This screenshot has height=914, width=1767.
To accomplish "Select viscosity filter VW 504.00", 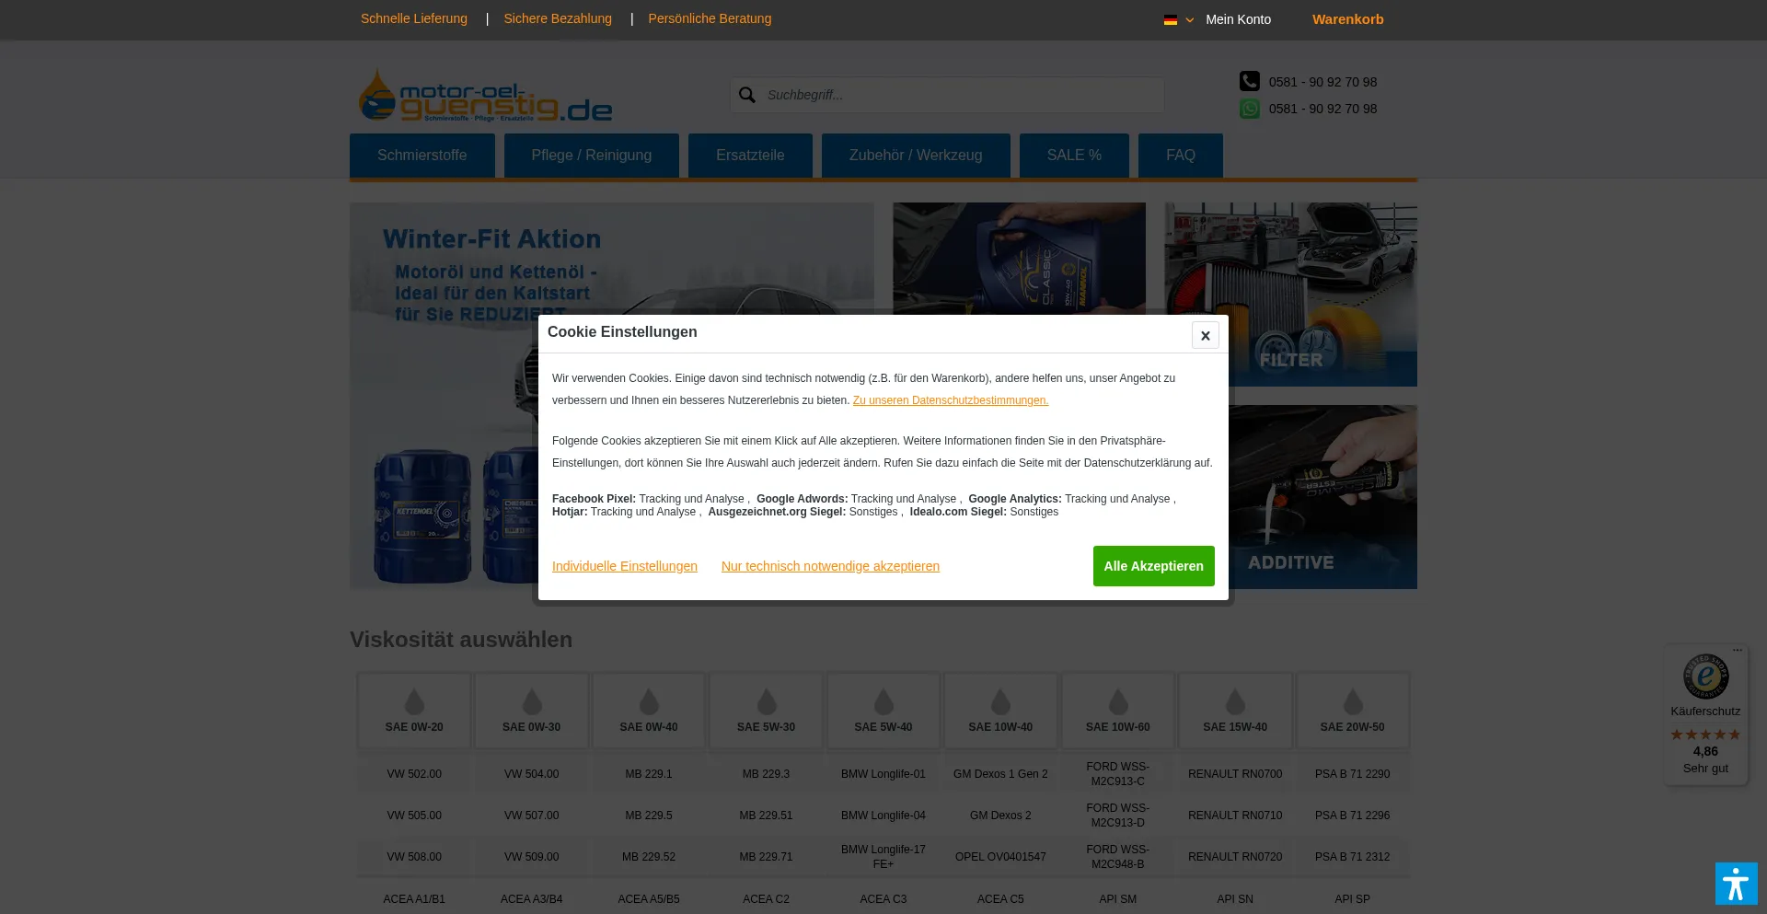I will (531, 774).
